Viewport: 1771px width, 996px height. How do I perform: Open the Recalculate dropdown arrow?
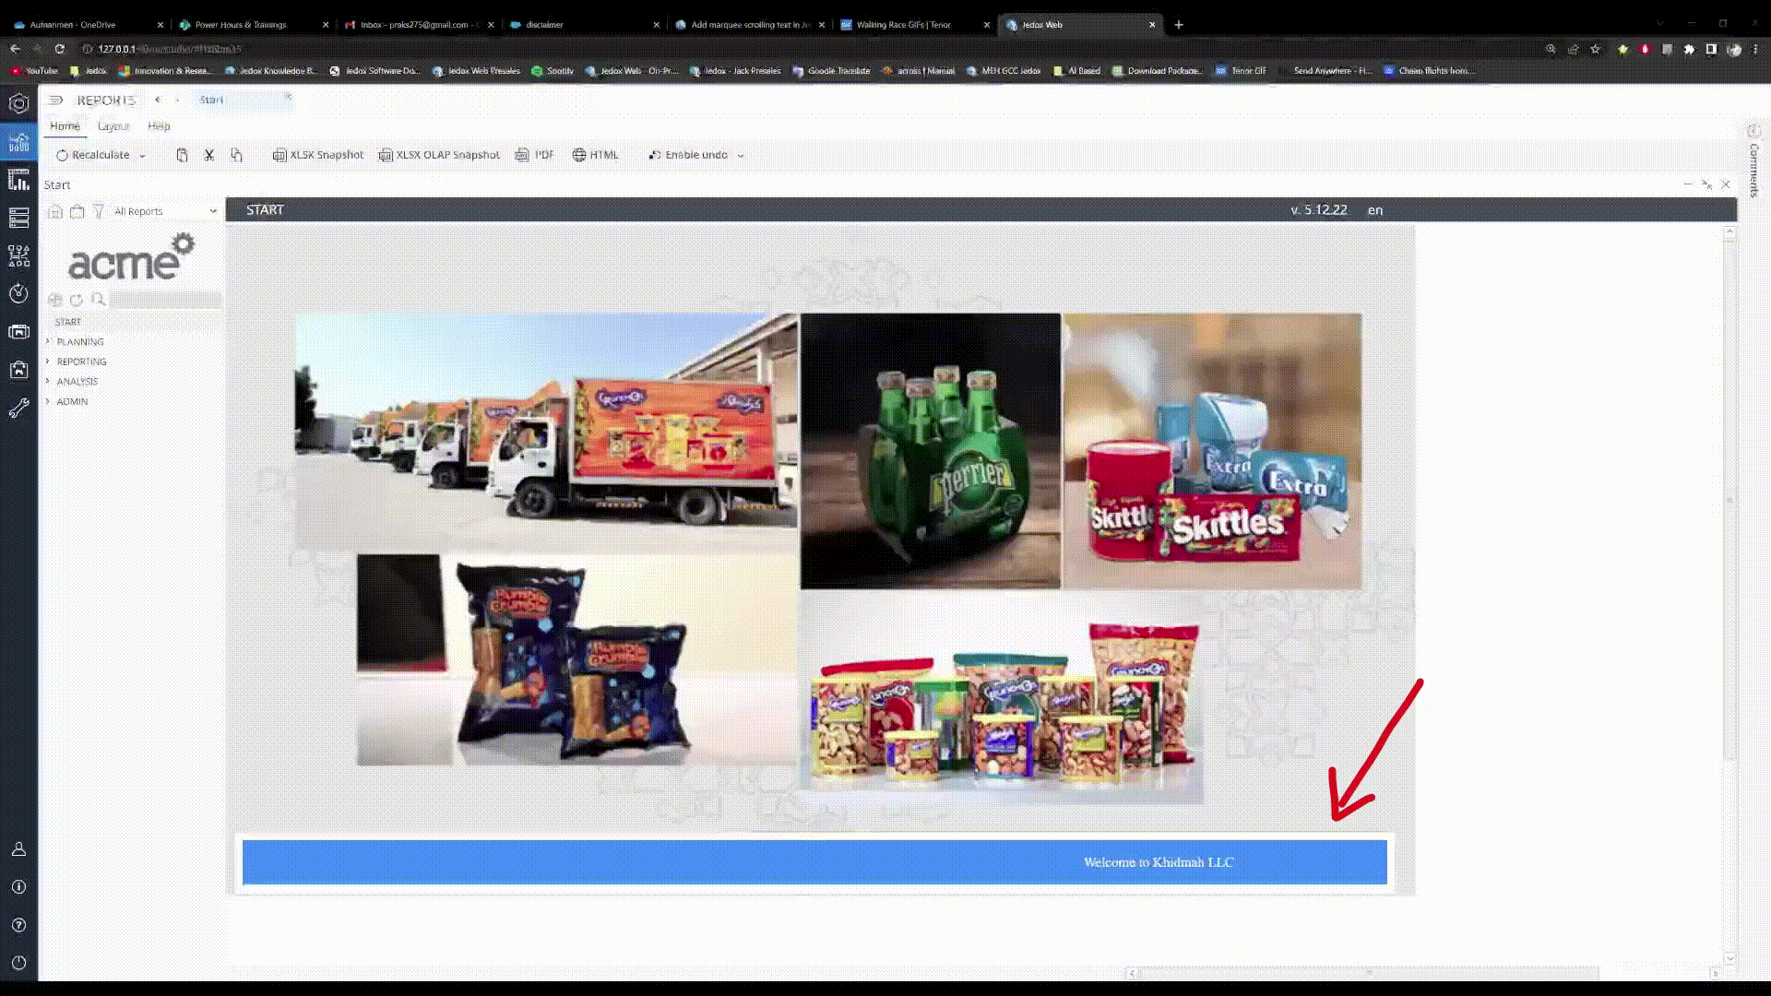pos(142,156)
